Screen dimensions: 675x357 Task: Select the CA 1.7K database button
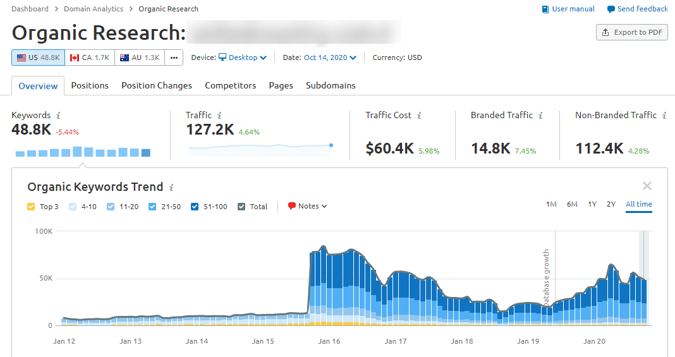[90, 57]
